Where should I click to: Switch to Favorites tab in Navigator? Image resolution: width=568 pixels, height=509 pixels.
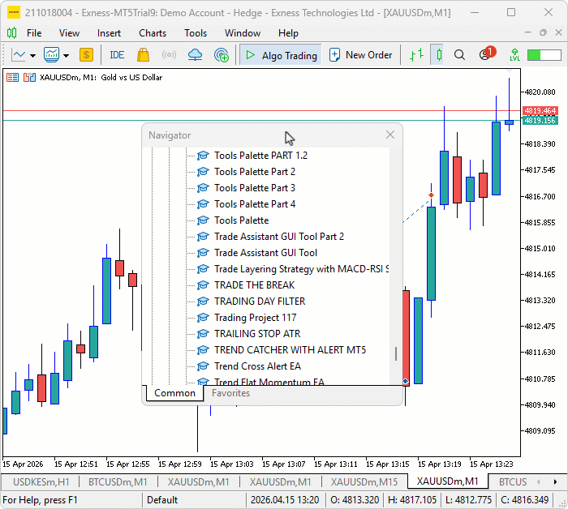(230, 393)
